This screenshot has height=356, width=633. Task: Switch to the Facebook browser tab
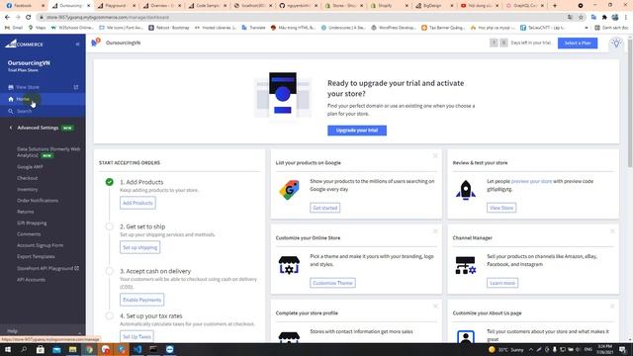[x=24, y=6]
